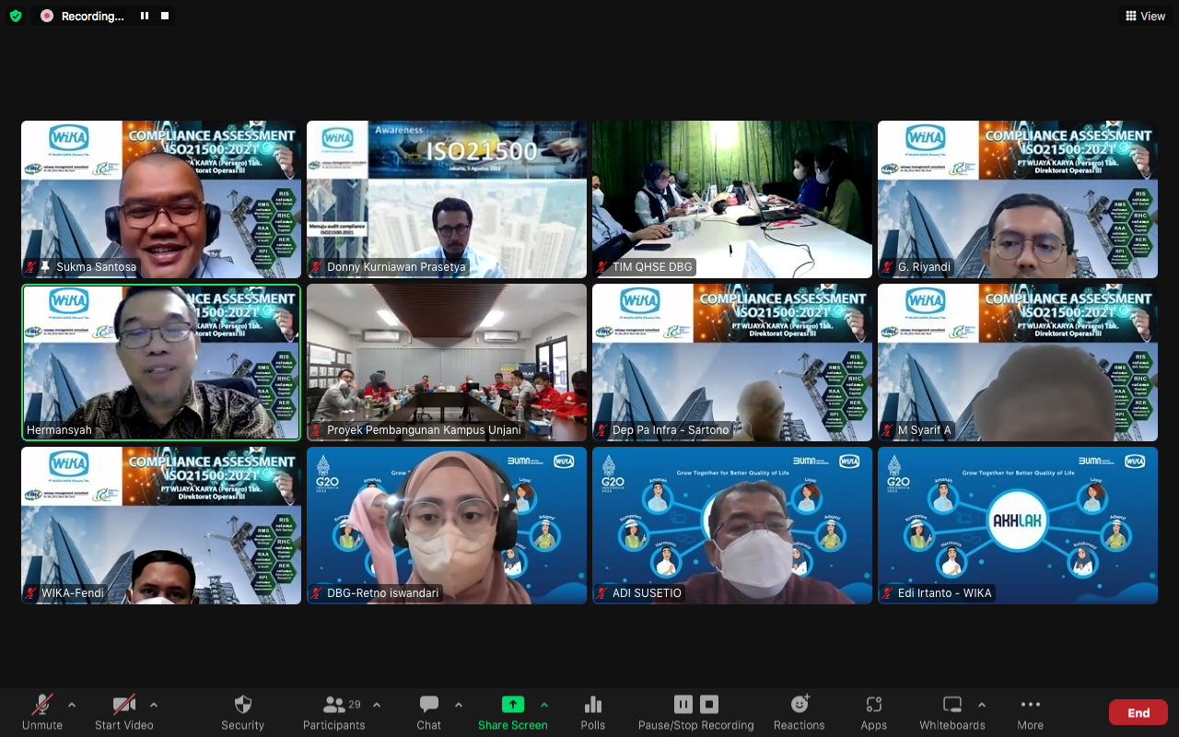Pause recording using button beside Recording label
Viewport: 1179px width, 737px height.
(x=145, y=16)
